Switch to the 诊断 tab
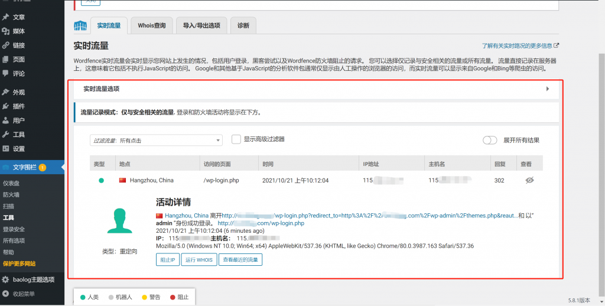This screenshot has height=306, width=605. [x=243, y=25]
